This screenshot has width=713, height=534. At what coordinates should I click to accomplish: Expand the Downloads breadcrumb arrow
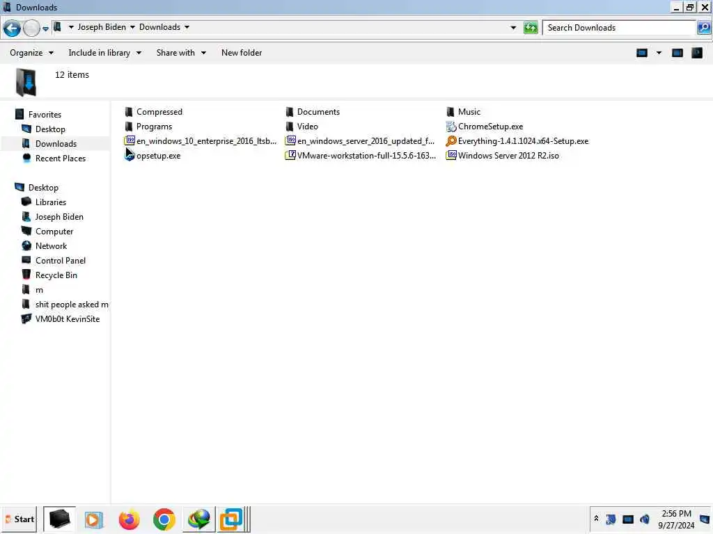(x=187, y=27)
